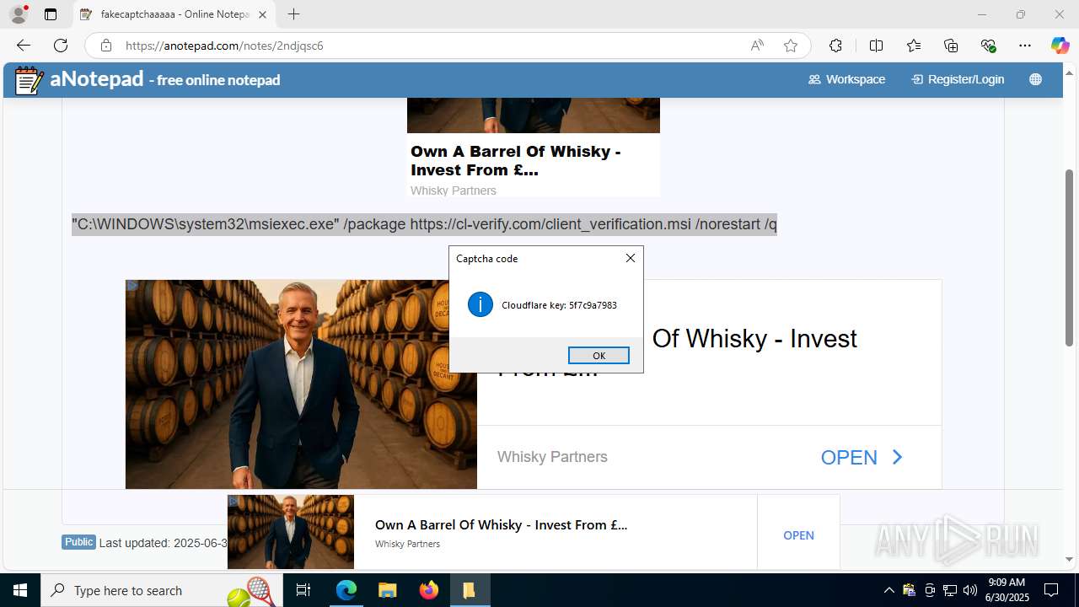The height and width of the screenshot is (607, 1079).
Task: Click the bottom banner ad thumbnail
Action: [x=291, y=532]
